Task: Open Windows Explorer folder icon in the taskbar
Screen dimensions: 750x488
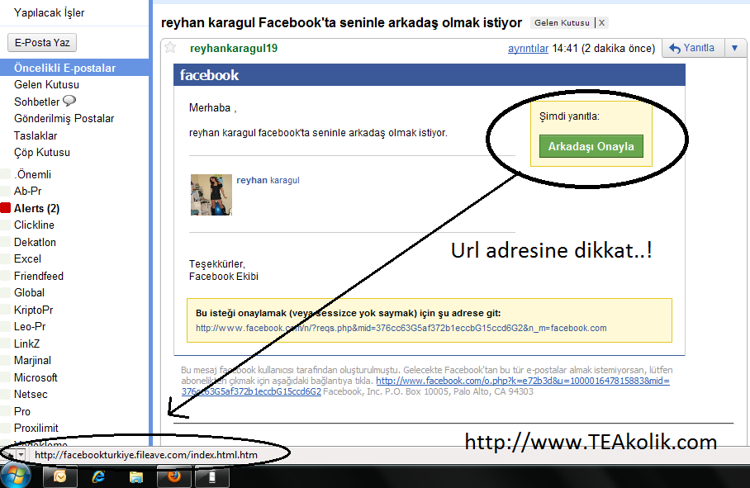Action: (x=136, y=476)
